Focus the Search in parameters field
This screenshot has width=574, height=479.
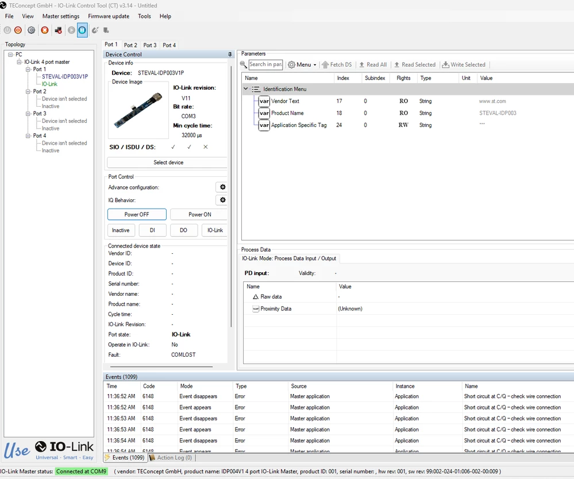[266, 64]
